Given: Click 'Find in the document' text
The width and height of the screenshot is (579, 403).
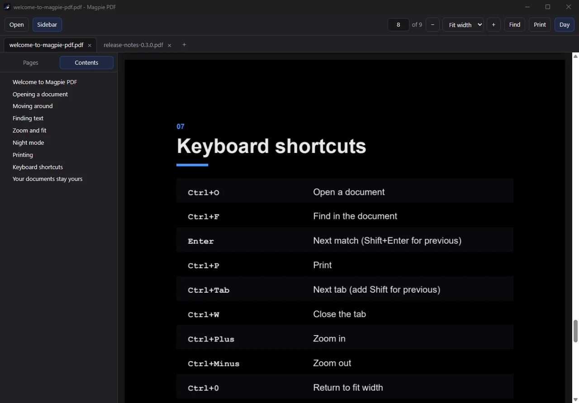Looking at the screenshot, I should (x=355, y=216).
